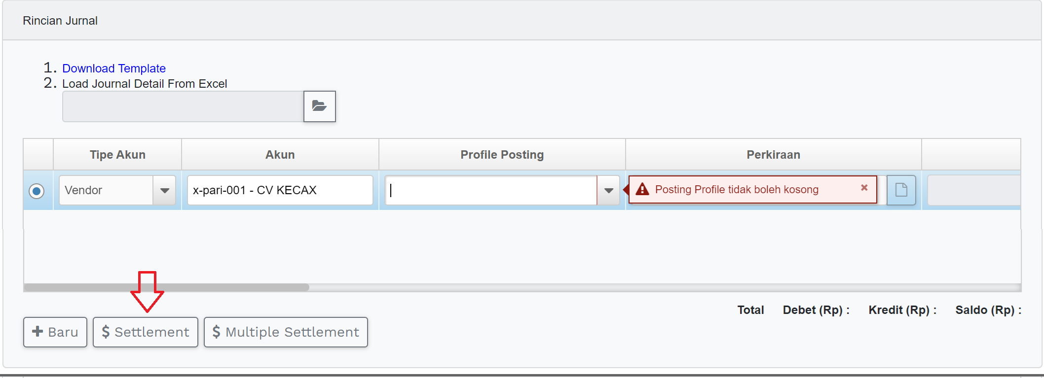Click the Perkiraan column header
The width and height of the screenshot is (1044, 378).
pos(773,155)
